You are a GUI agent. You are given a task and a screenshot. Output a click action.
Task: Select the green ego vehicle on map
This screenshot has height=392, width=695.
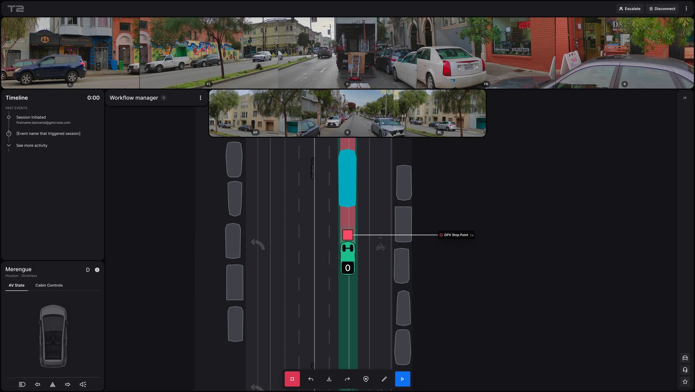348,258
